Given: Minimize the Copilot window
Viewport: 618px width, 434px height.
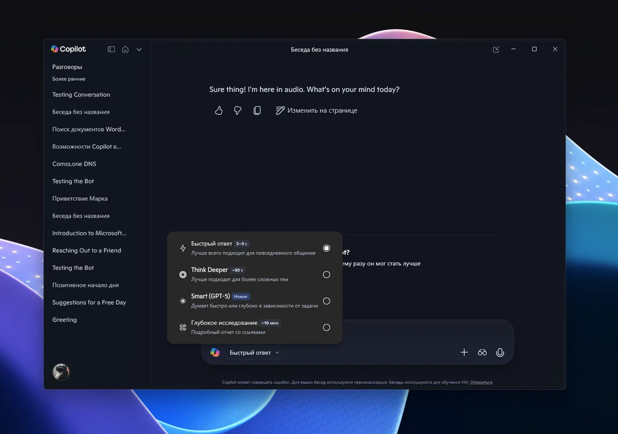Looking at the screenshot, I should [x=513, y=49].
